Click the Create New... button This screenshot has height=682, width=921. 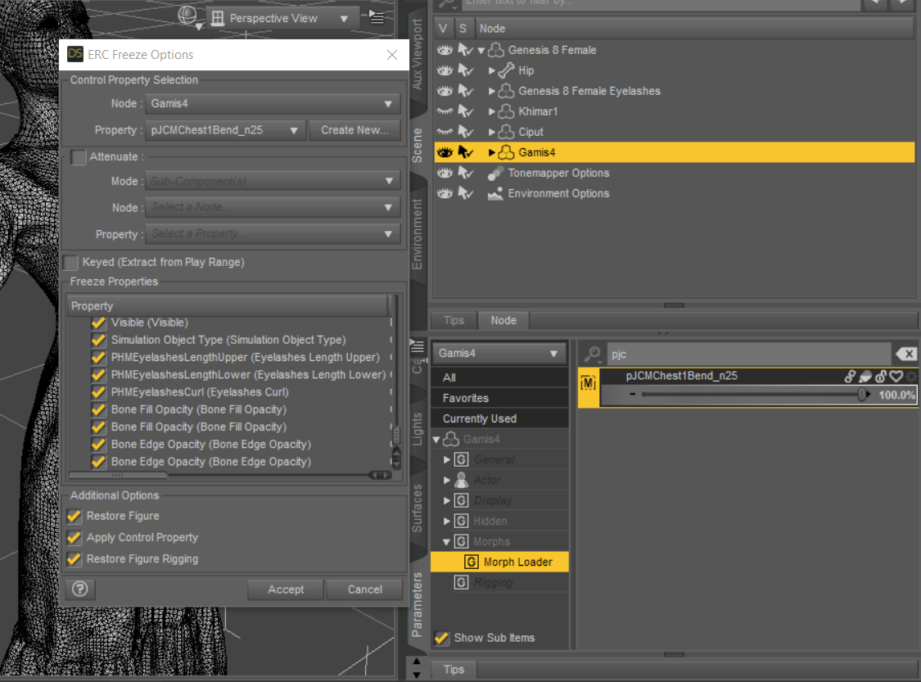[354, 130]
